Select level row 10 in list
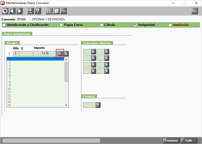The image size is (202, 144). click(35, 89)
